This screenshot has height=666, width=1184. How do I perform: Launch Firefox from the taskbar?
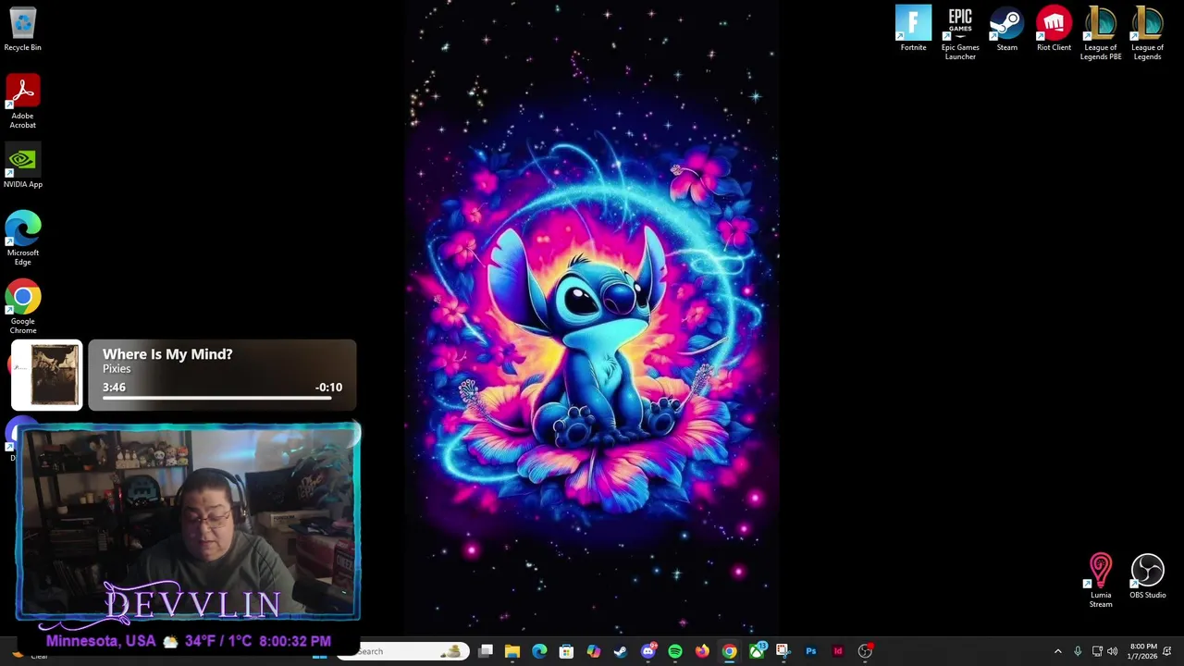click(x=702, y=651)
